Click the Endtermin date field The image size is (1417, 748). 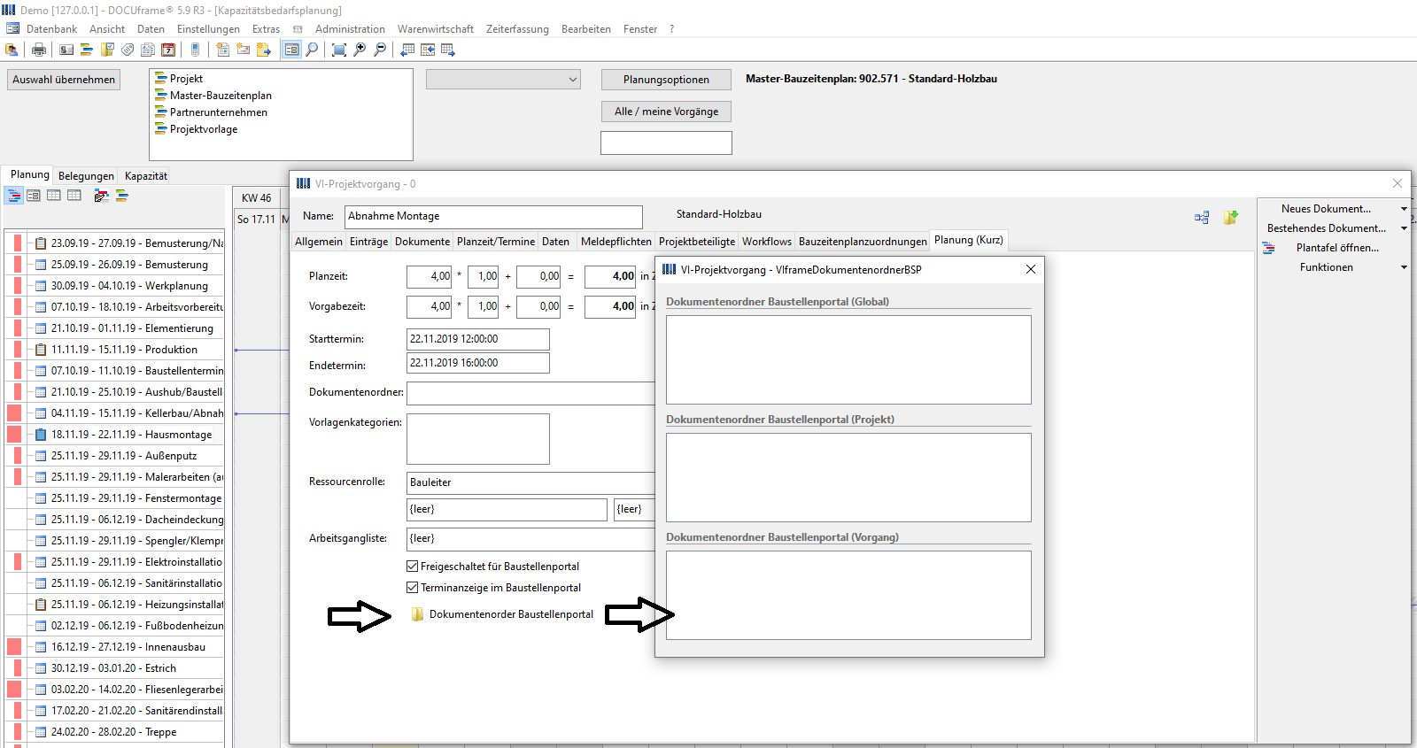[x=478, y=363]
